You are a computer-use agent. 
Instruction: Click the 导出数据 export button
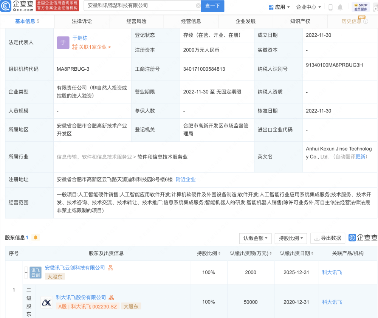click(327, 238)
